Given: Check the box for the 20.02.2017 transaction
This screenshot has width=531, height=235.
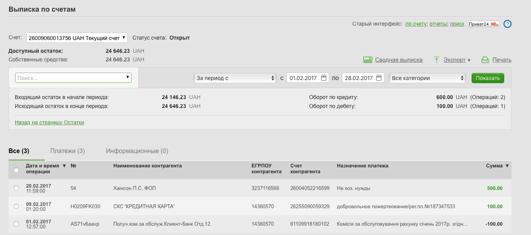Looking at the screenshot, I should 16,188.
